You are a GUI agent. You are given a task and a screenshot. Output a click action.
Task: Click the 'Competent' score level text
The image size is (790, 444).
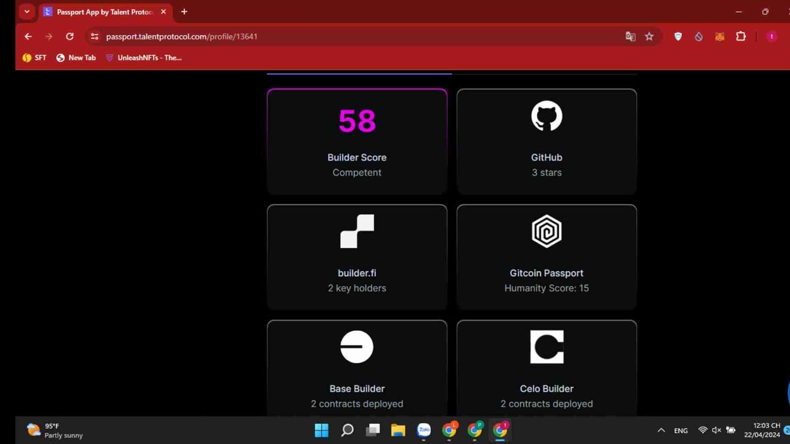[x=357, y=173]
